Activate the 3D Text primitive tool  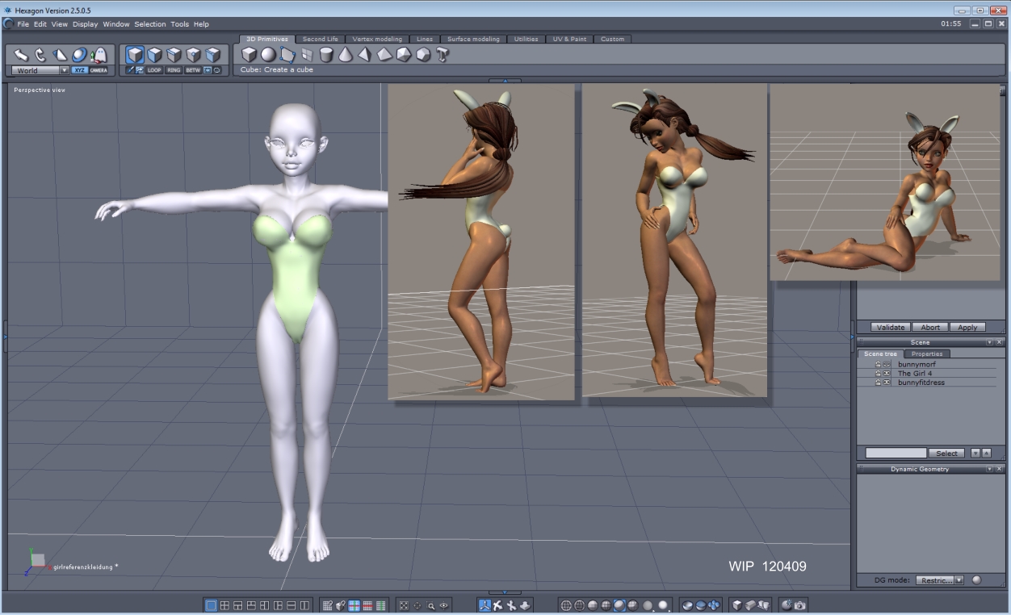point(443,54)
